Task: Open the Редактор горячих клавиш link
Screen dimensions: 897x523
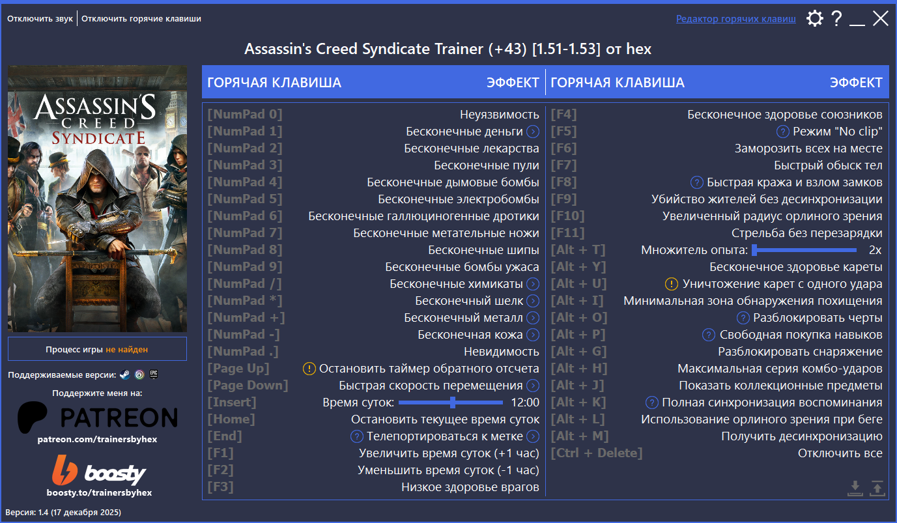Action: pyautogui.click(x=736, y=18)
